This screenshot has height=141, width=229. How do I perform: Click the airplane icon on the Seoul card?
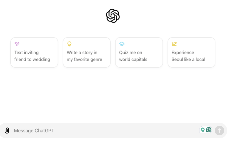click(x=174, y=44)
